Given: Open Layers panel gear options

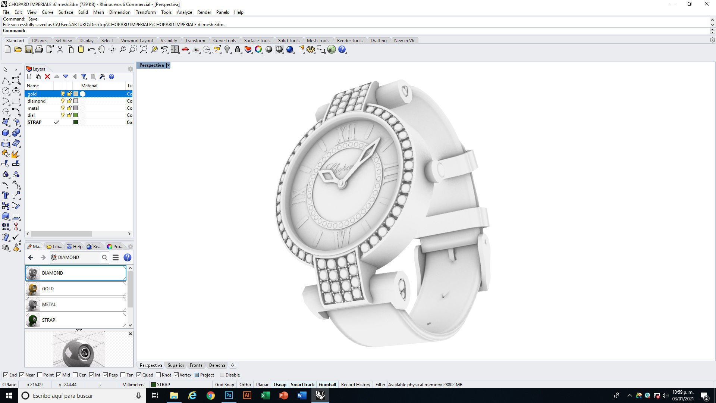Looking at the screenshot, I should point(130,69).
